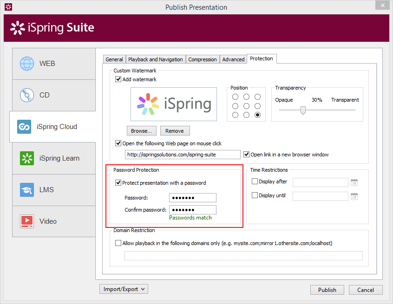393x304 pixels.
Task: Click the iSpring Suite logo in banner
Action: 52,27
